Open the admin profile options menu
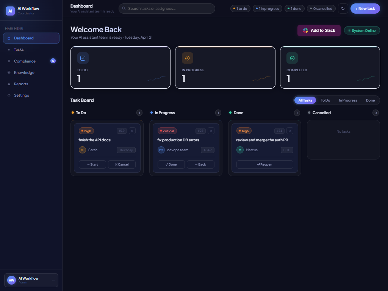 53,280
